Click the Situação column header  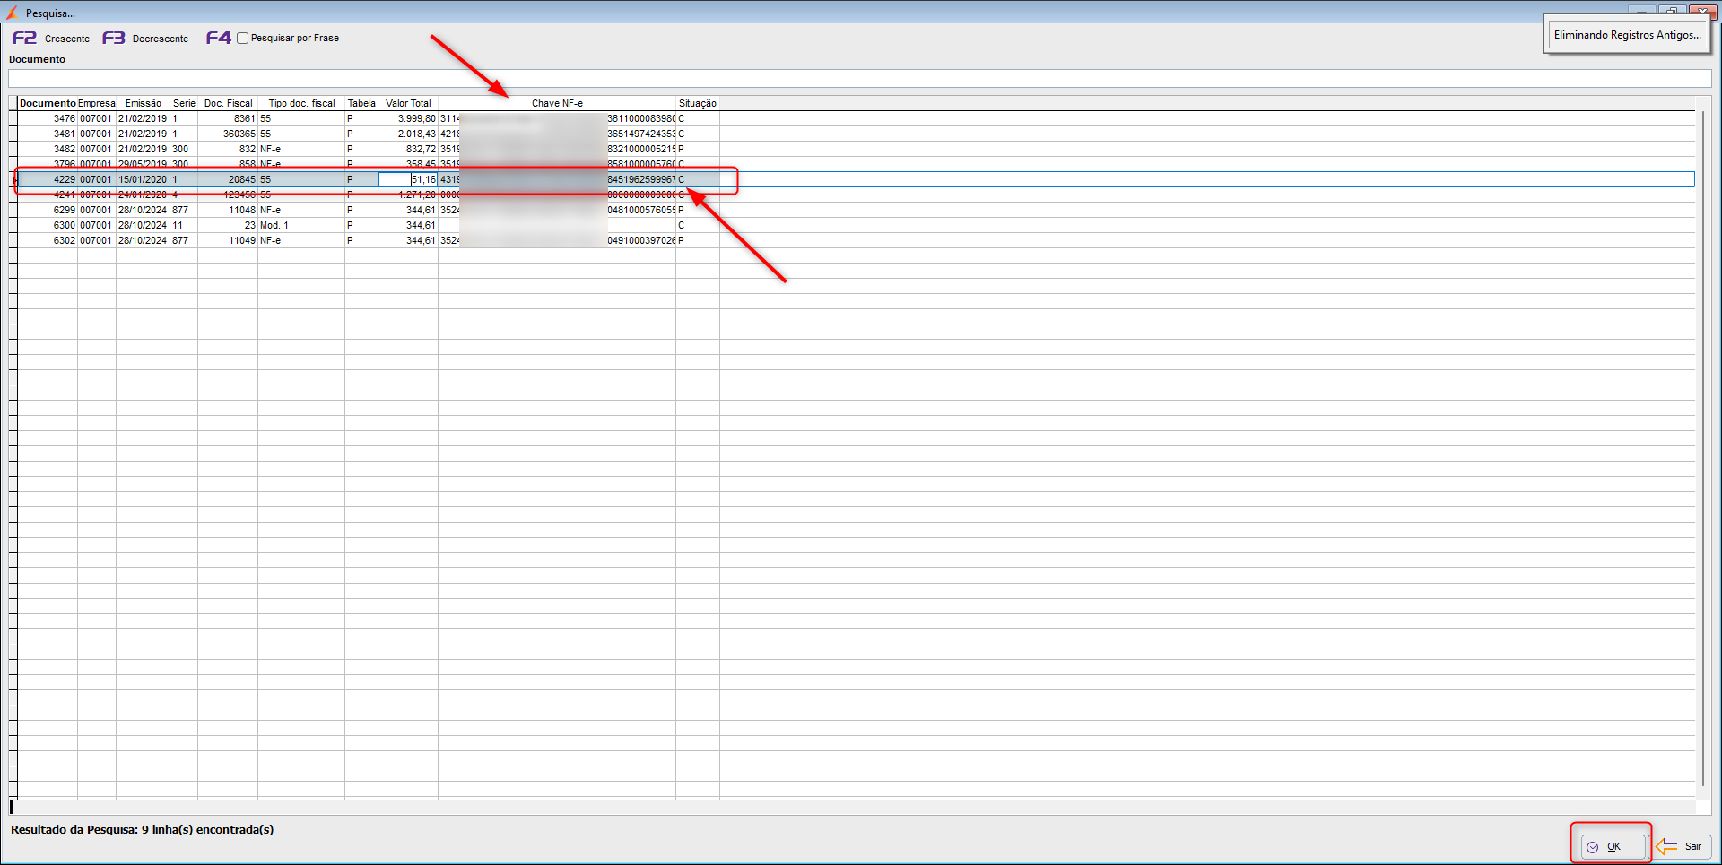tap(697, 103)
